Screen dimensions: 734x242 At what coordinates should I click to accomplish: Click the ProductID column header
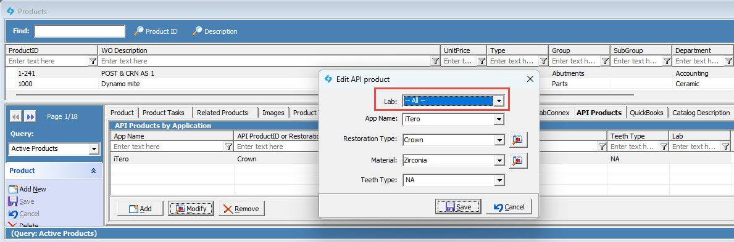coord(51,50)
